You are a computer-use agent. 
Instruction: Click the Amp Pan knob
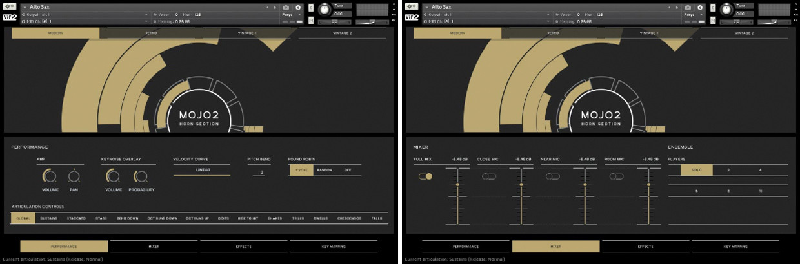coord(74,176)
